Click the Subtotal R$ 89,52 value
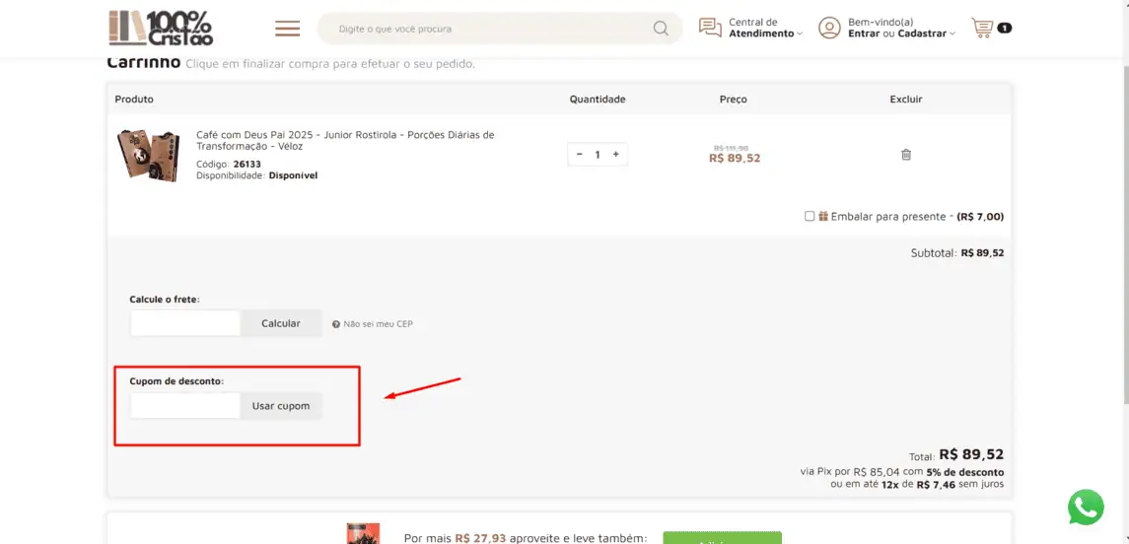The height and width of the screenshot is (544, 1129). point(982,253)
